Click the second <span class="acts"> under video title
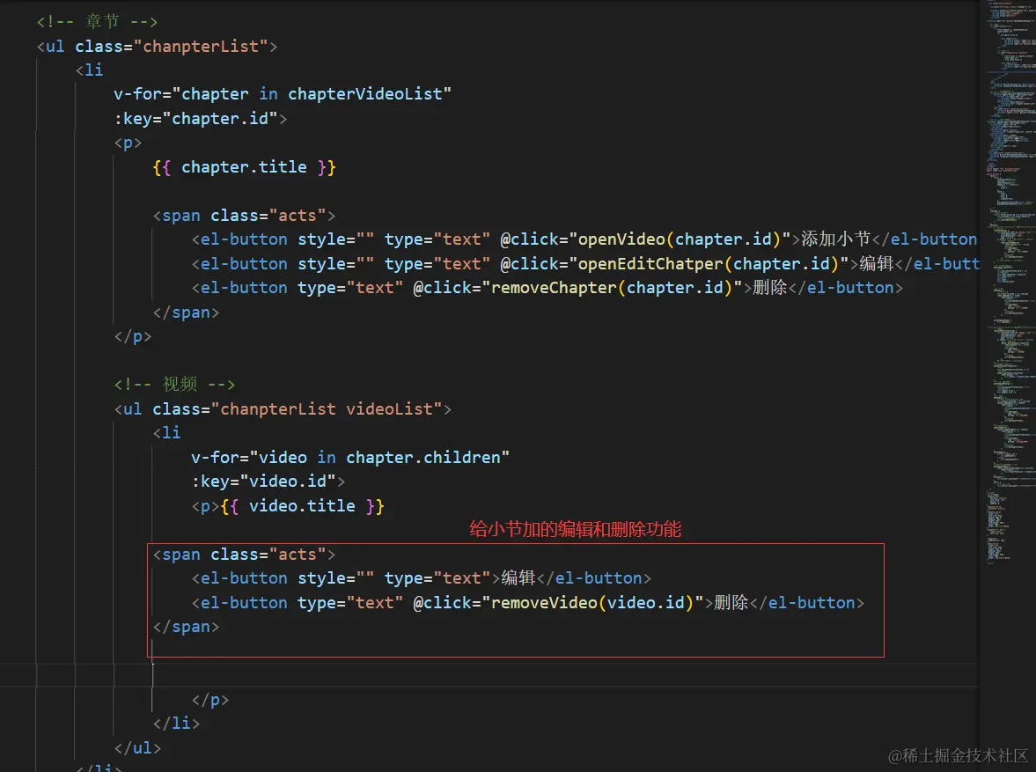 pos(244,555)
